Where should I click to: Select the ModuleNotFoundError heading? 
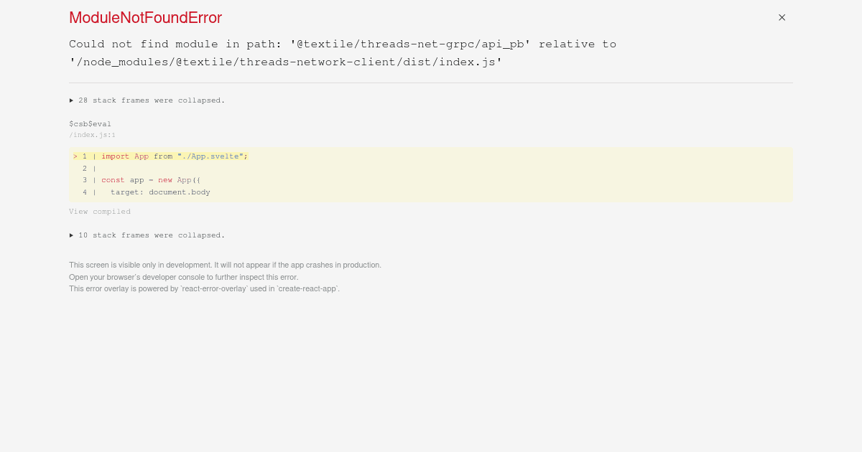click(145, 18)
